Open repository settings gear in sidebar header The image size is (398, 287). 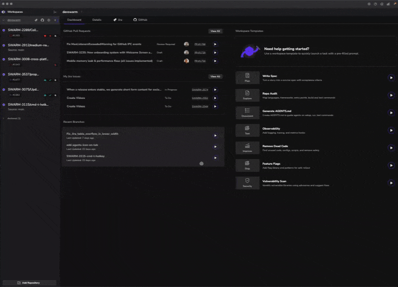click(x=49, y=20)
